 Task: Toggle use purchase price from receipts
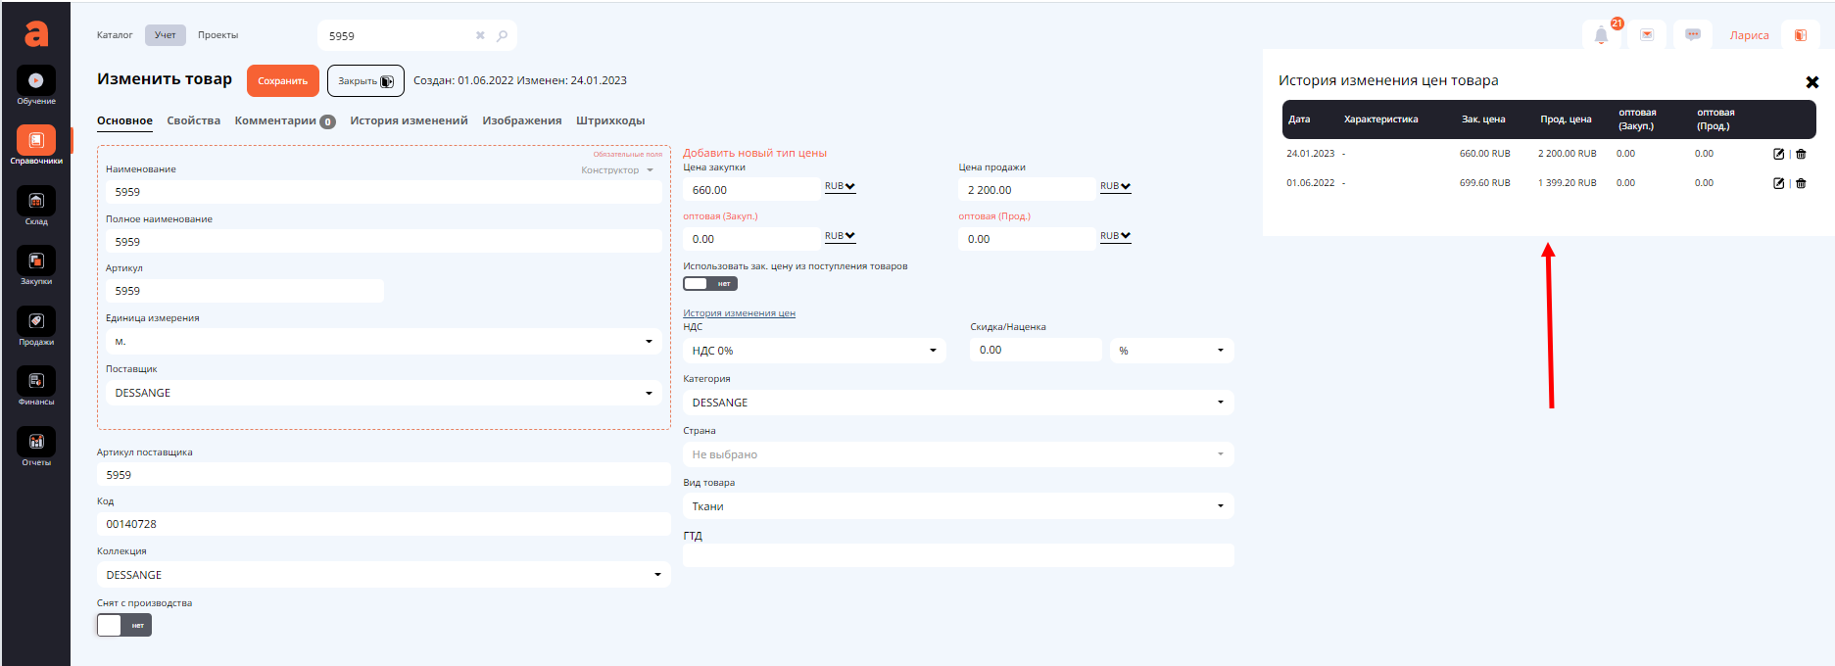point(709,284)
